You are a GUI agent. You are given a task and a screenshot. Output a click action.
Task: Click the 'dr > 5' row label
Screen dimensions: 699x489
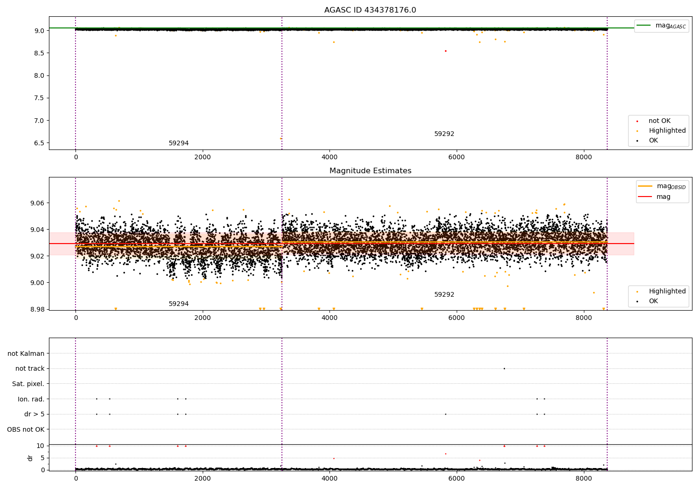pyautogui.click(x=34, y=414)
